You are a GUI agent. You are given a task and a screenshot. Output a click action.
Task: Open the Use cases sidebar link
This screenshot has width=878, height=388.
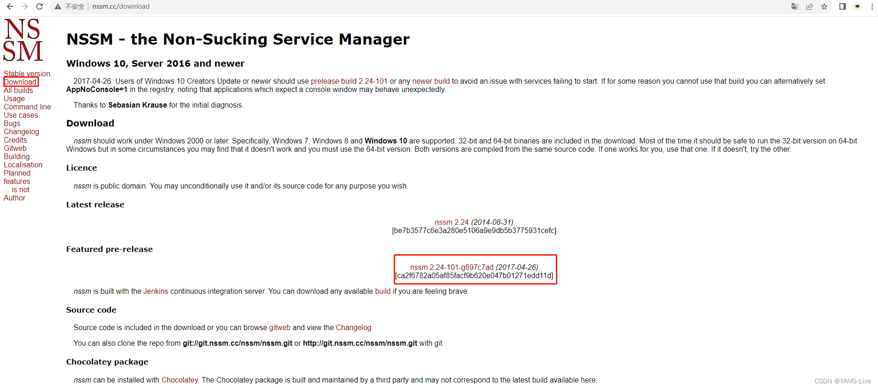[x=21, y=115]
